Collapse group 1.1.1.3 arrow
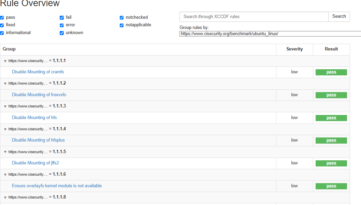 pyautogui.click(x=5, y=106)
